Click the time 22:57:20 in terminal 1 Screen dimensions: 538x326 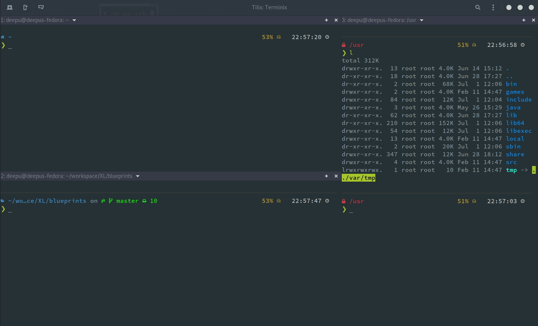pos(307,37)
